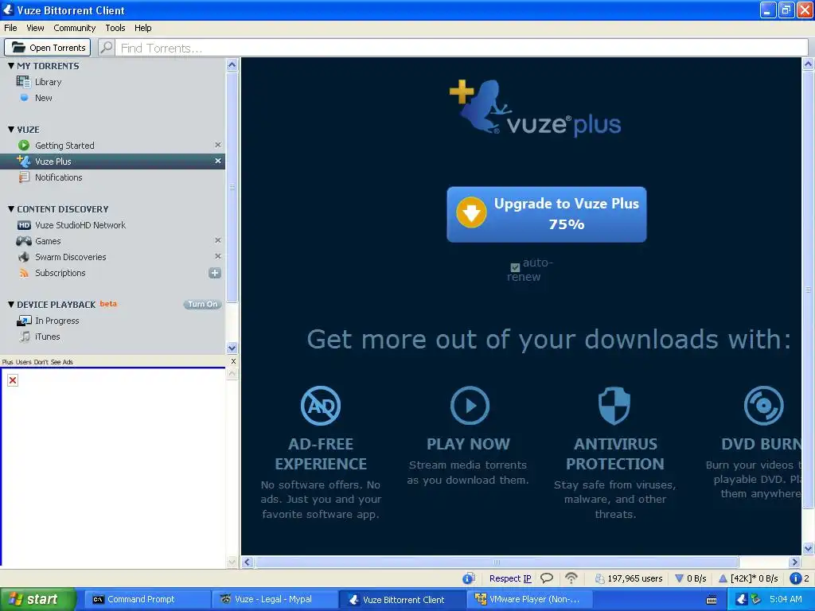The image size is (815, 611).
Task: Switch to Vuze - Legal - Mypal taskbar window
Action: (274, 600)
